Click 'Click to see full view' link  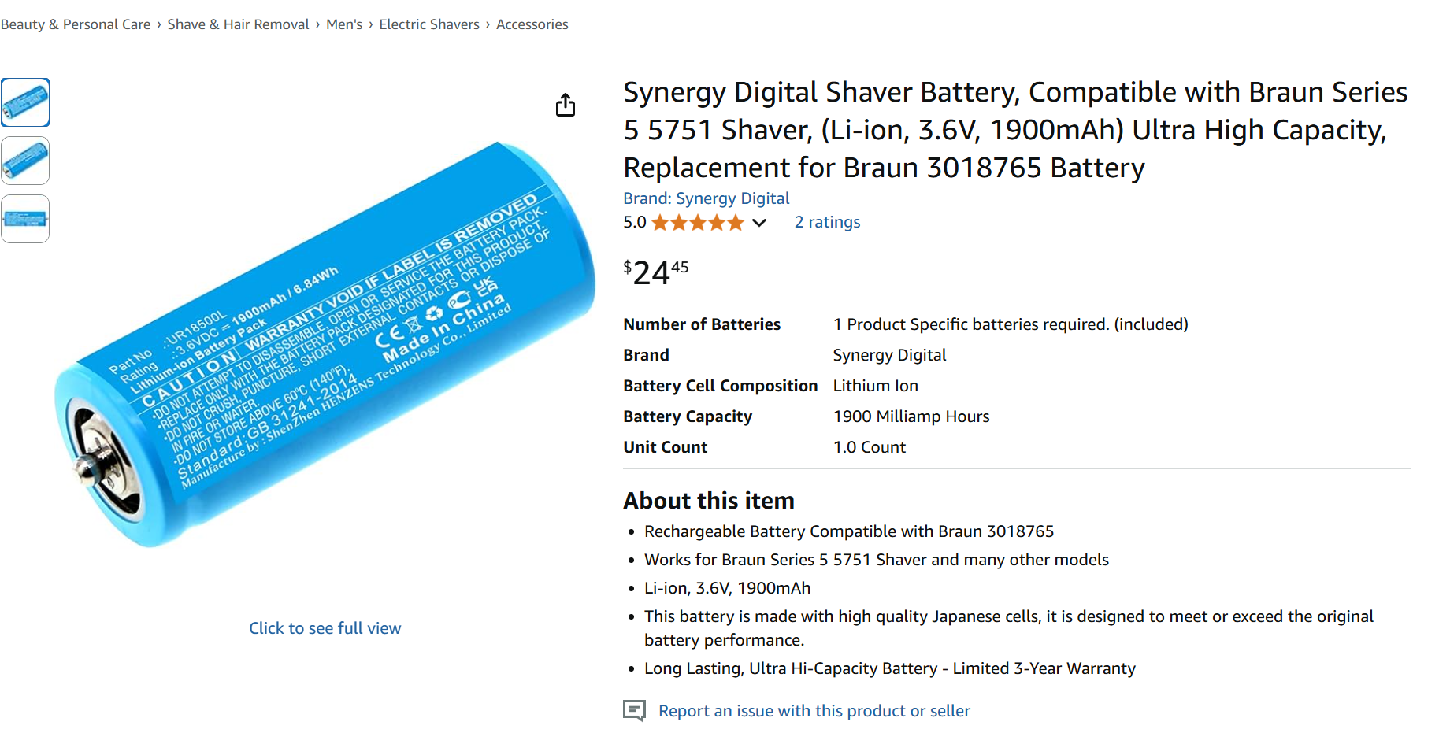(x=325, y=628)
